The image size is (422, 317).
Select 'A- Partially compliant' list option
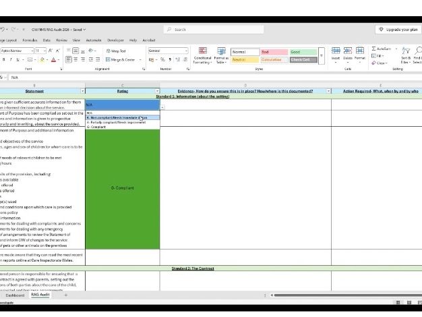123,122
